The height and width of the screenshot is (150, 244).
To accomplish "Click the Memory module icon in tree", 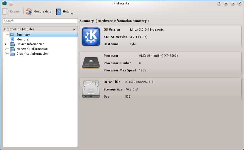I will pos(12,39).
